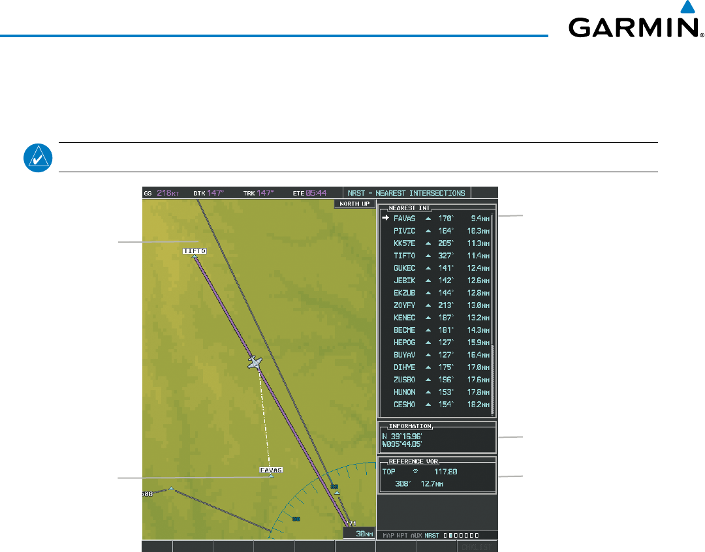Screen dimensions: 705x552
Task: Click the NEAREST INT box heading
Action: [409, 208]
